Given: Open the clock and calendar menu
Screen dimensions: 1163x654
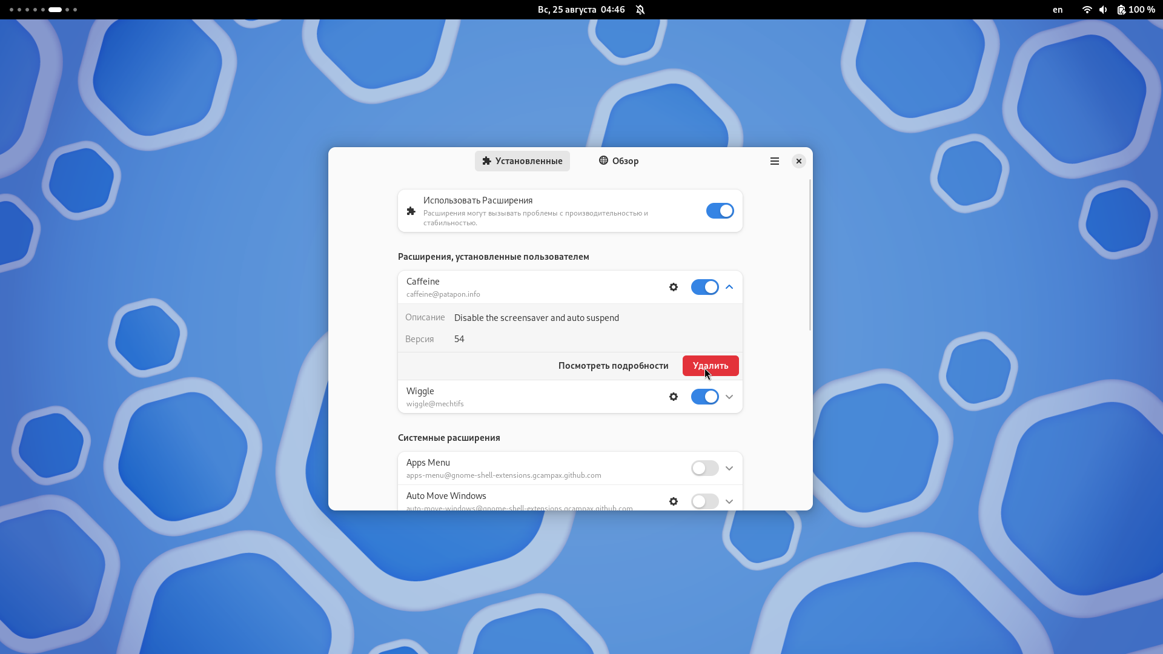Looking at the screenshot, I should point(581,10).
